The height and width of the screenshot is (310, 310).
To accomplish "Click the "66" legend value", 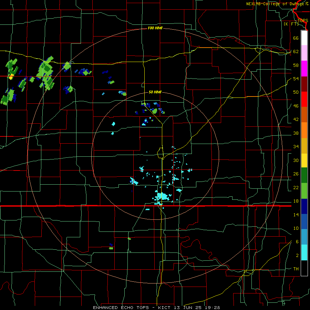I will click(x=296, y=38).
